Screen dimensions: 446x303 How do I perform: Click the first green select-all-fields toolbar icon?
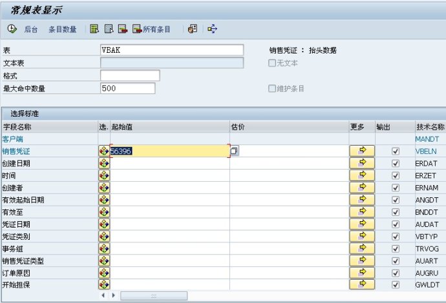tap(94, 29)
